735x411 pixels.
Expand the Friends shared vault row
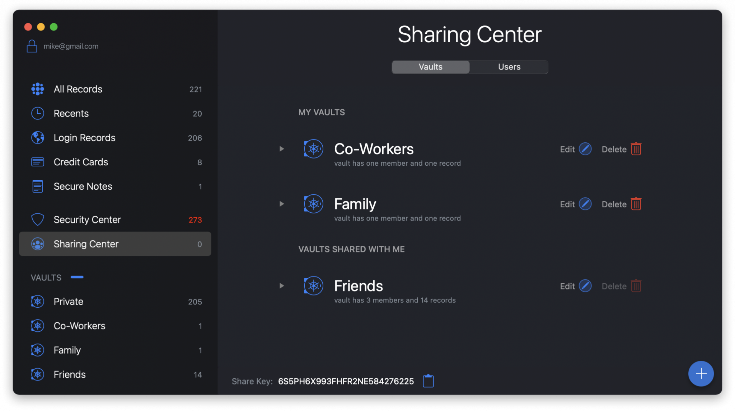[282, 286]
